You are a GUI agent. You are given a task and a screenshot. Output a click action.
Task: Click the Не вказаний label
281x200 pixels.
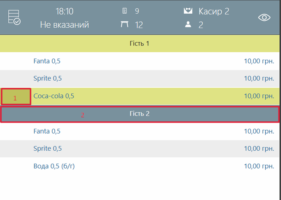64,25
